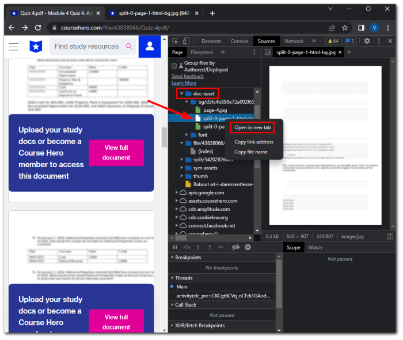This screenshot has height=340, width=403.
Task: Switch to the Console tab
Action: 239,41
